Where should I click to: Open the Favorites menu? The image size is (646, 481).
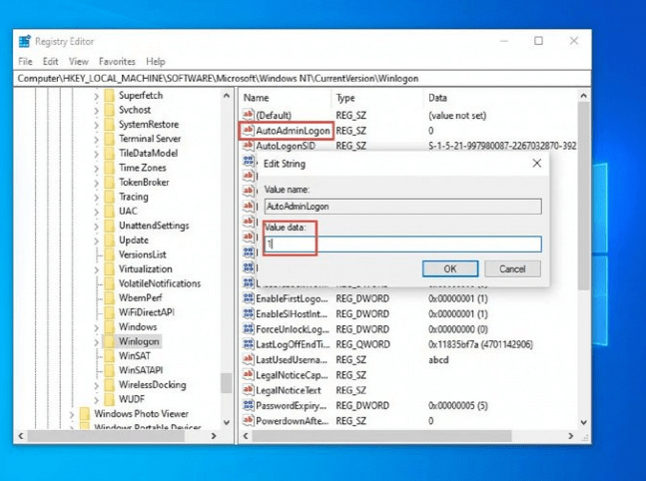coord(117,61)
